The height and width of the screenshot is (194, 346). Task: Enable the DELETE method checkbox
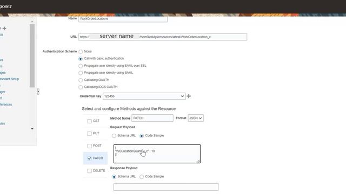click(89, 171)
